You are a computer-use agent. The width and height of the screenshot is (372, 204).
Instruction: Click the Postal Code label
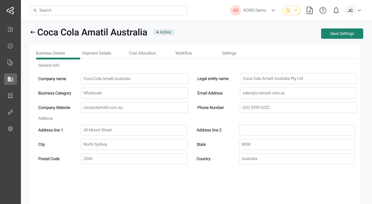pos(49,159)
